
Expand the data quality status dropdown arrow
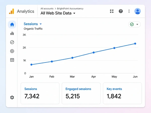click(137, 24)
